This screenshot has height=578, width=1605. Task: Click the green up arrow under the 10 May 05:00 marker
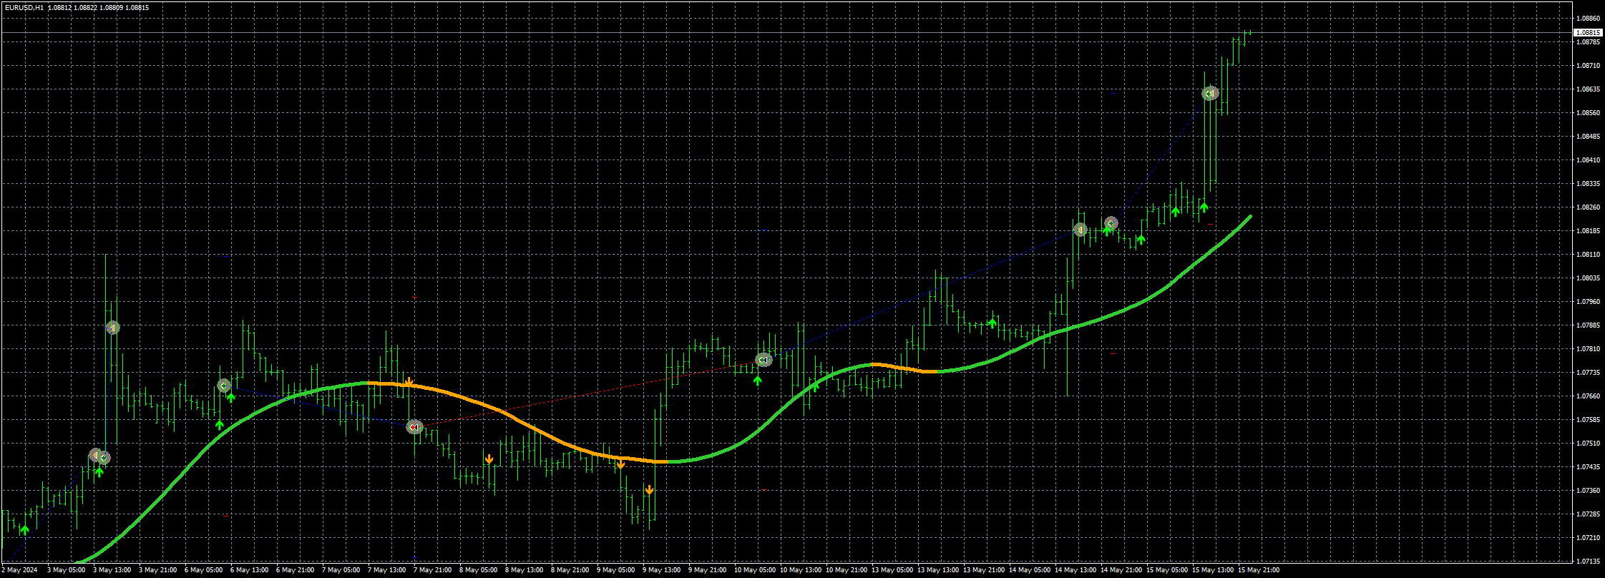758,381
